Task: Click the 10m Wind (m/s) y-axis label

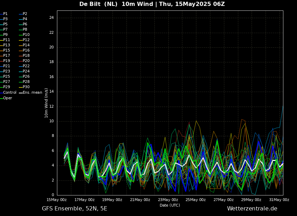Action: click(x=46, y=103)
